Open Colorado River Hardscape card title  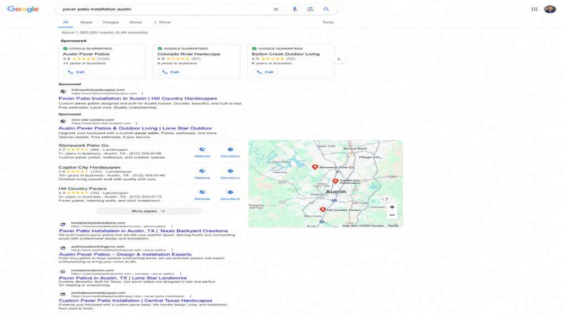point(189,54)
